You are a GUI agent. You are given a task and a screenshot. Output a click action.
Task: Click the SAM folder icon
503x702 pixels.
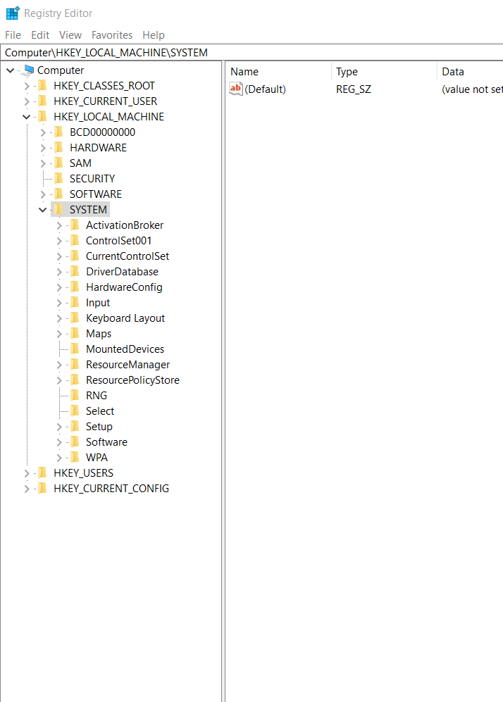coord(58,163)
